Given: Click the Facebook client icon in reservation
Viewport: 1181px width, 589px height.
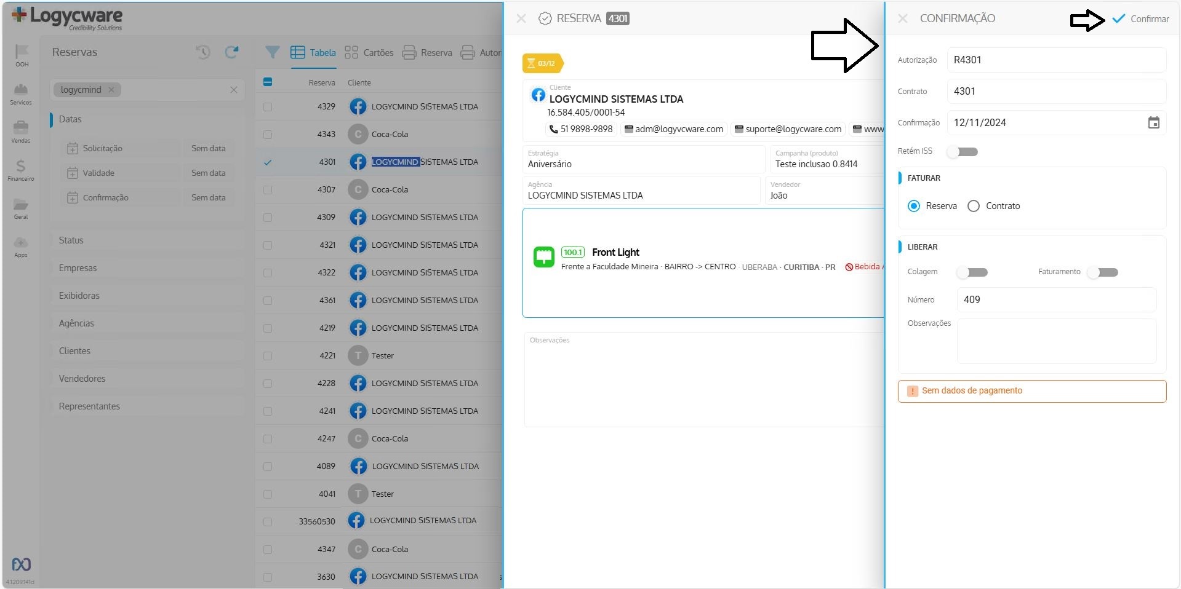Looking at the screenshot, I should (x=538, y=95).
